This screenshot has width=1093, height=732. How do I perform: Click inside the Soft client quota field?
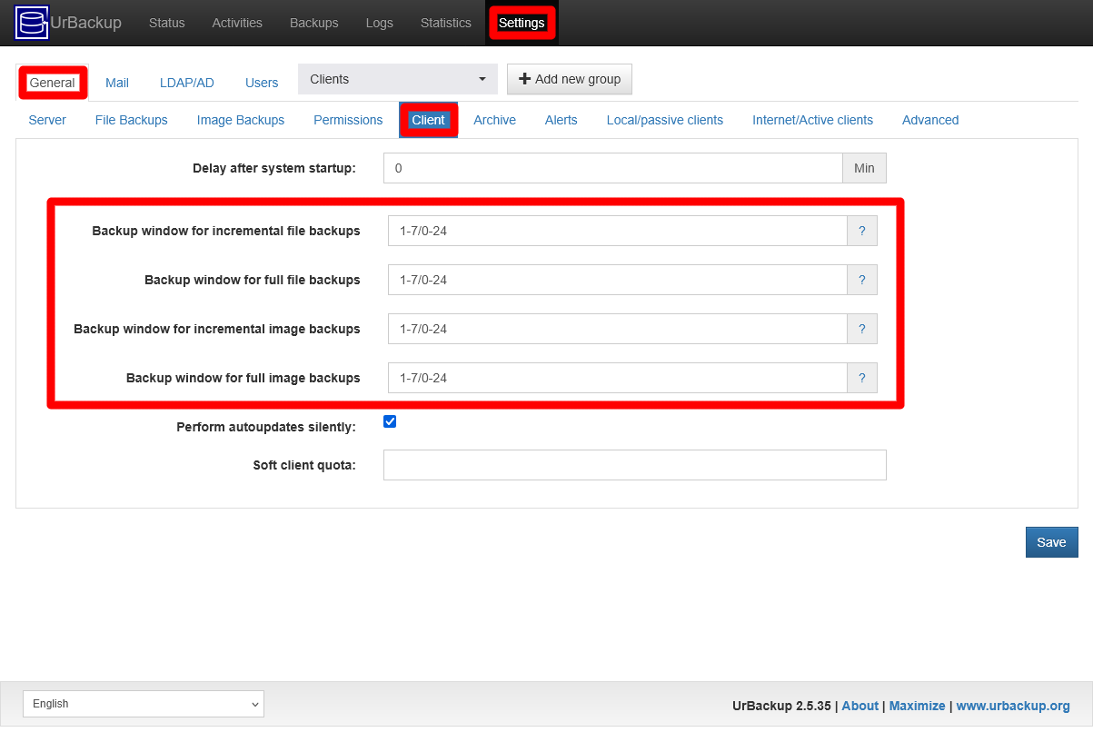pyautogui.click(x=634, y=464)
